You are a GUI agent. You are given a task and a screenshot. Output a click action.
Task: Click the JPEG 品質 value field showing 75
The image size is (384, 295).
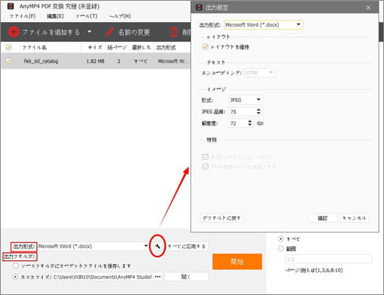tap(242, 111)
